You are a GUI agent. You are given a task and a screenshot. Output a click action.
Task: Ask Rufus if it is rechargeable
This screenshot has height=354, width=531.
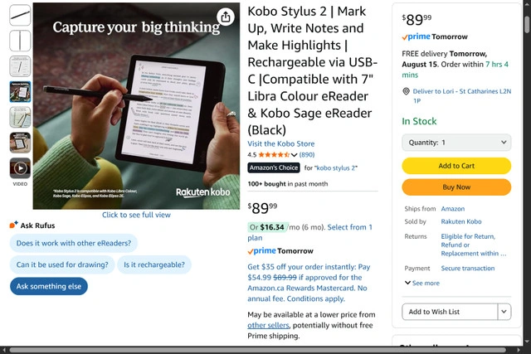[153, 264]
